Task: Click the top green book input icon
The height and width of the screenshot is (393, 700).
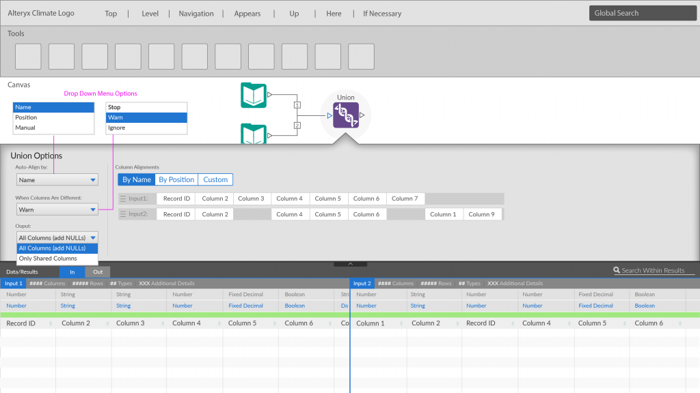Action: (254, 95)
